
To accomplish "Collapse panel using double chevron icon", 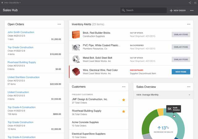I will pyautogui.click(x=195, y=3).
